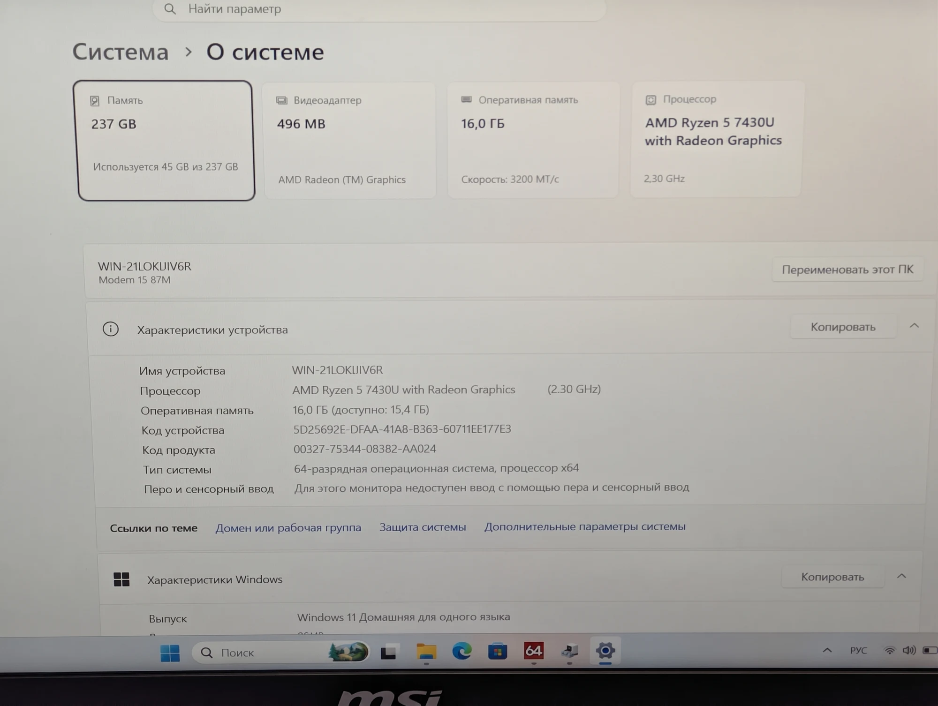Collapse Характеристики устройства section
938x706 pixels.
point(914,326)
